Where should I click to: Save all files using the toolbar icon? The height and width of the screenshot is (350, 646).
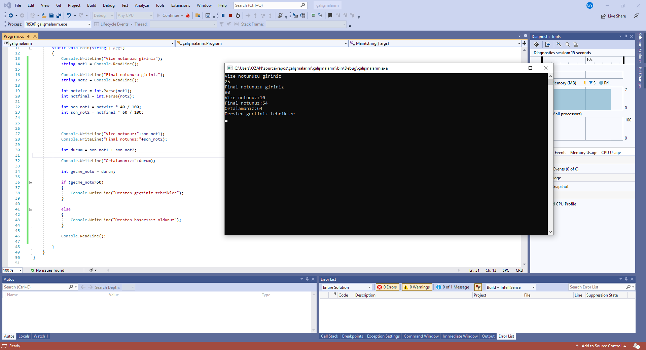tap(59, 15)
